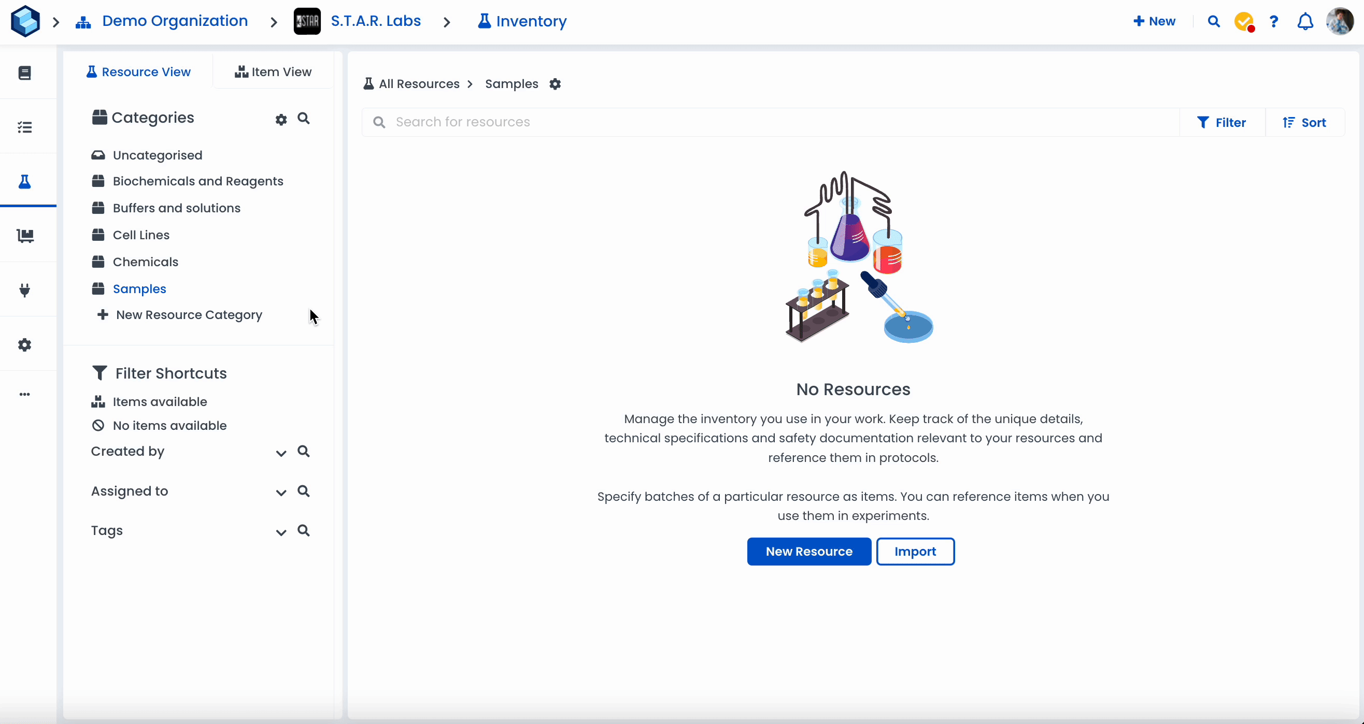Select the Cell Lines category
Screen dimensions: 1364x724
[x=141, y=235]
